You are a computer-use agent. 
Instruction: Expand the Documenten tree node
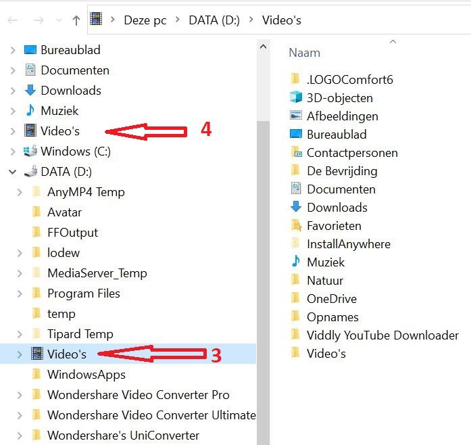[13, 70]
